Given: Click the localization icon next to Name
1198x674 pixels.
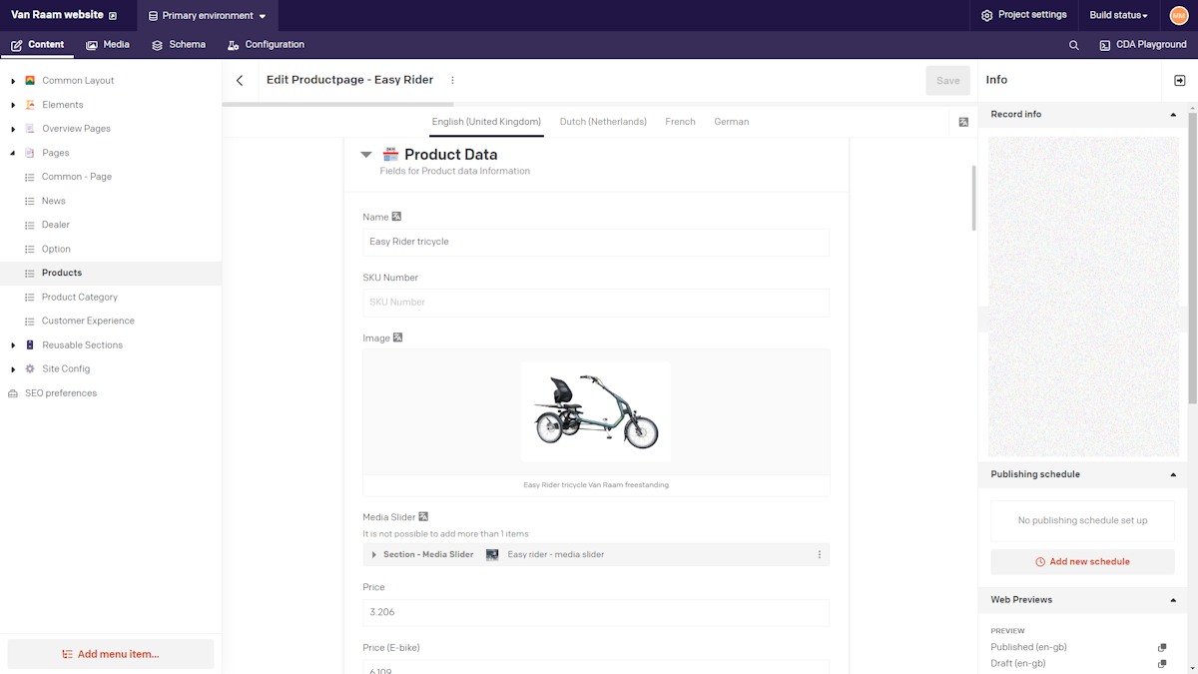Looking at the screenshot, I should (396, 217).
